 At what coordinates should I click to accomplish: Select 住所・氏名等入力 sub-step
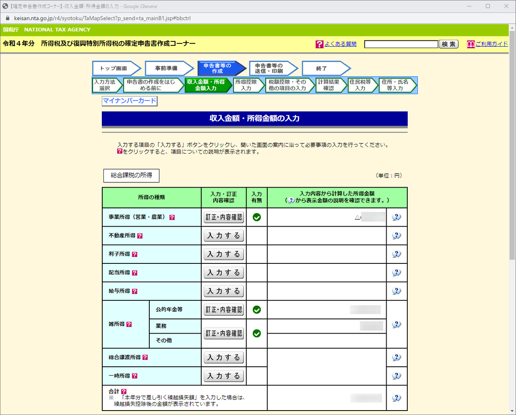coord(398,85)
